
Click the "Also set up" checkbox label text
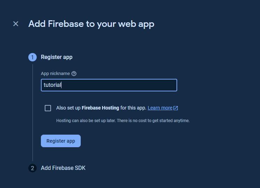coord(68,108)
